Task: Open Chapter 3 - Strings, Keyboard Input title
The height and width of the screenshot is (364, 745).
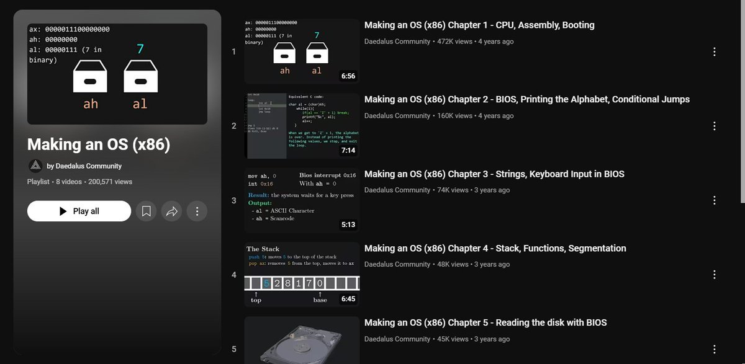Action: 494,174
